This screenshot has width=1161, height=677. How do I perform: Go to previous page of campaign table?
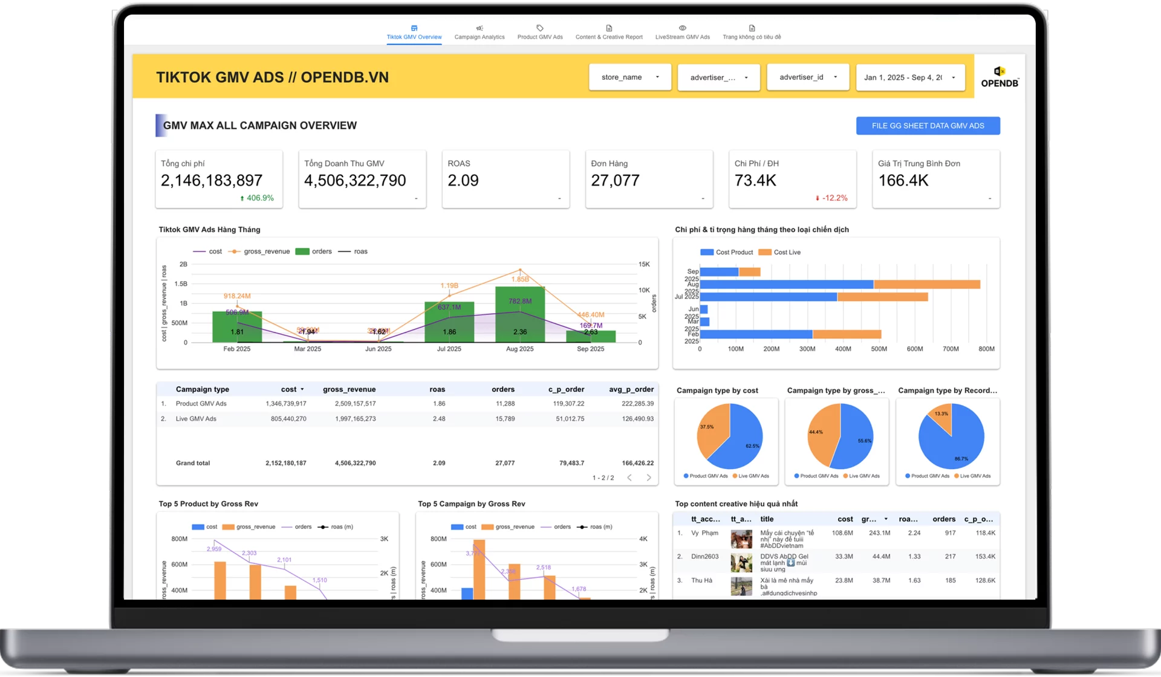[x=629, y=478]
